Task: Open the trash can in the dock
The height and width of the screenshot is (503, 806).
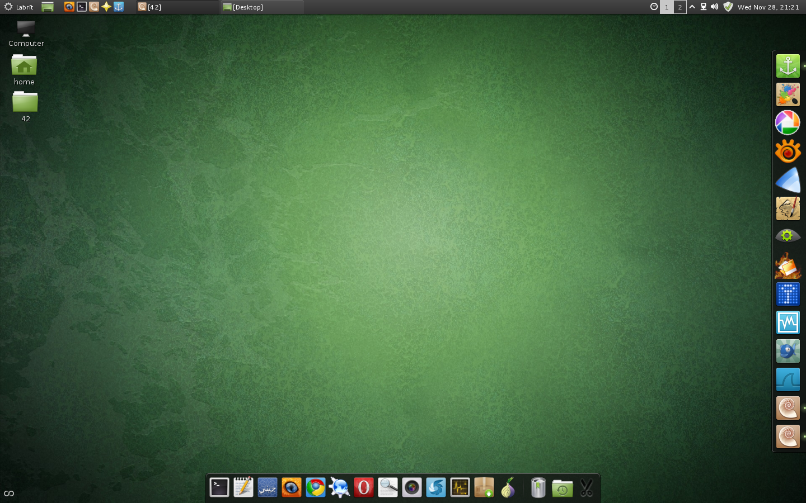Action: [x=538, y=487]
